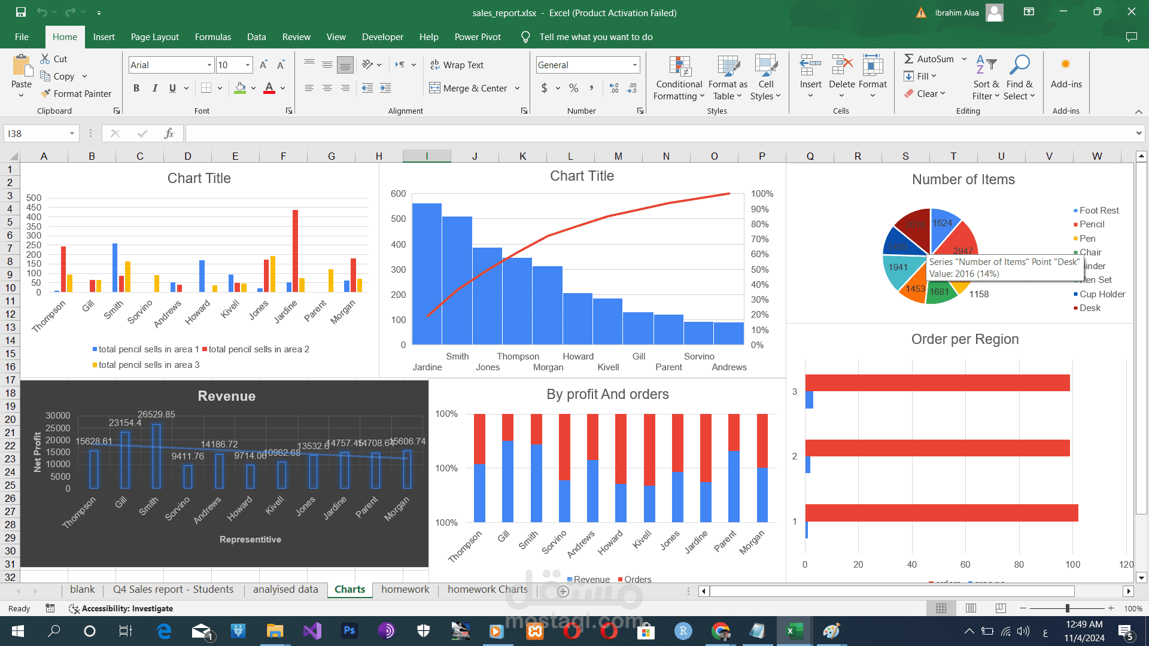Adjust the zoom slider handle
The width and height of the screenshot is (1149, 646).
[1067, 608]
